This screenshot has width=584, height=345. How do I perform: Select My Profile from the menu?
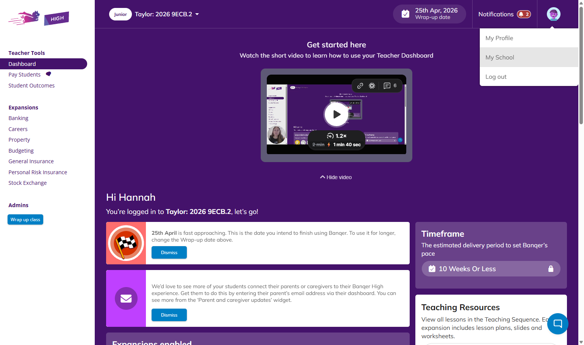point(529,38)
